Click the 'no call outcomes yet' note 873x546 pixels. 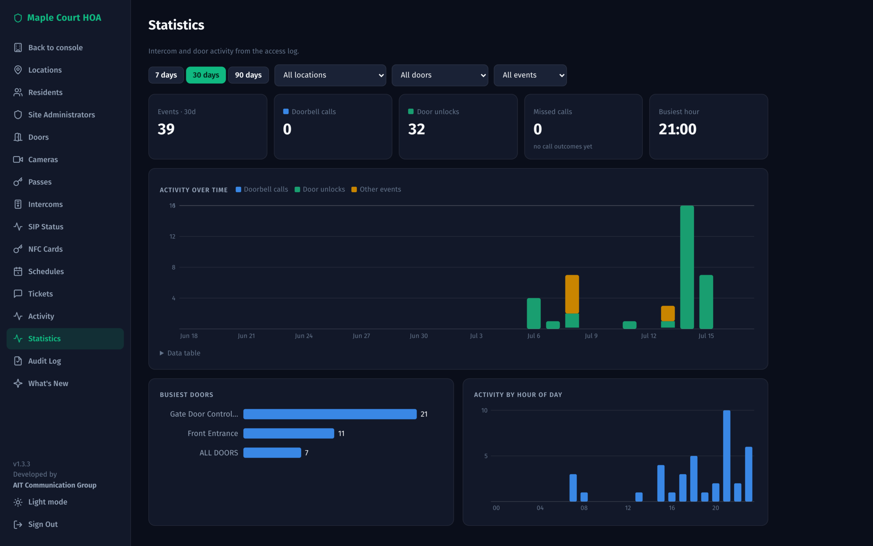pos(563,147)
